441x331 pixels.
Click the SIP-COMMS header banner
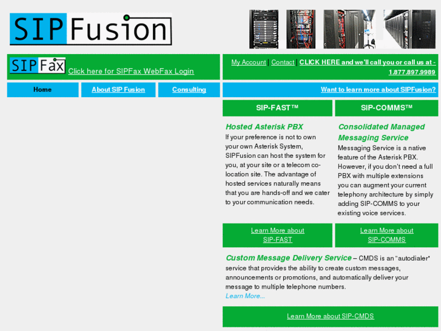point(386,108)
